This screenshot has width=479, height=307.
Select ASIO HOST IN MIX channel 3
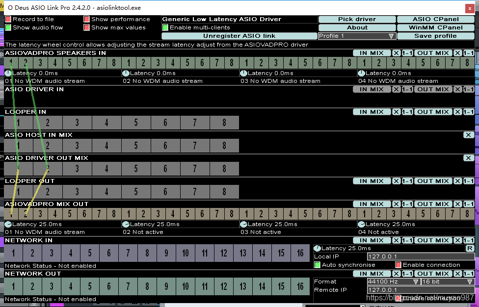(x=77, y=146)
